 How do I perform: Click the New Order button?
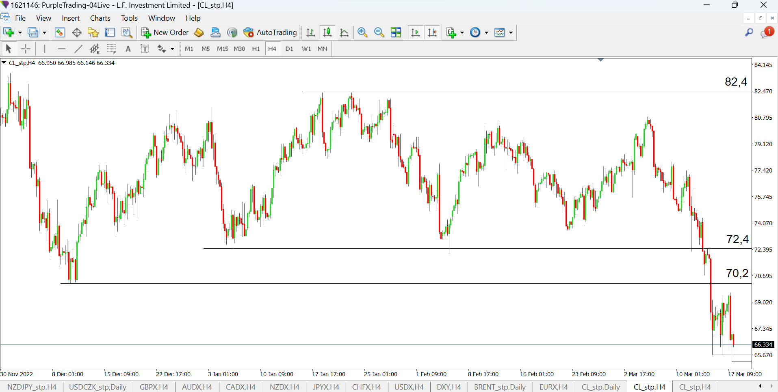(x=165, y=32)
